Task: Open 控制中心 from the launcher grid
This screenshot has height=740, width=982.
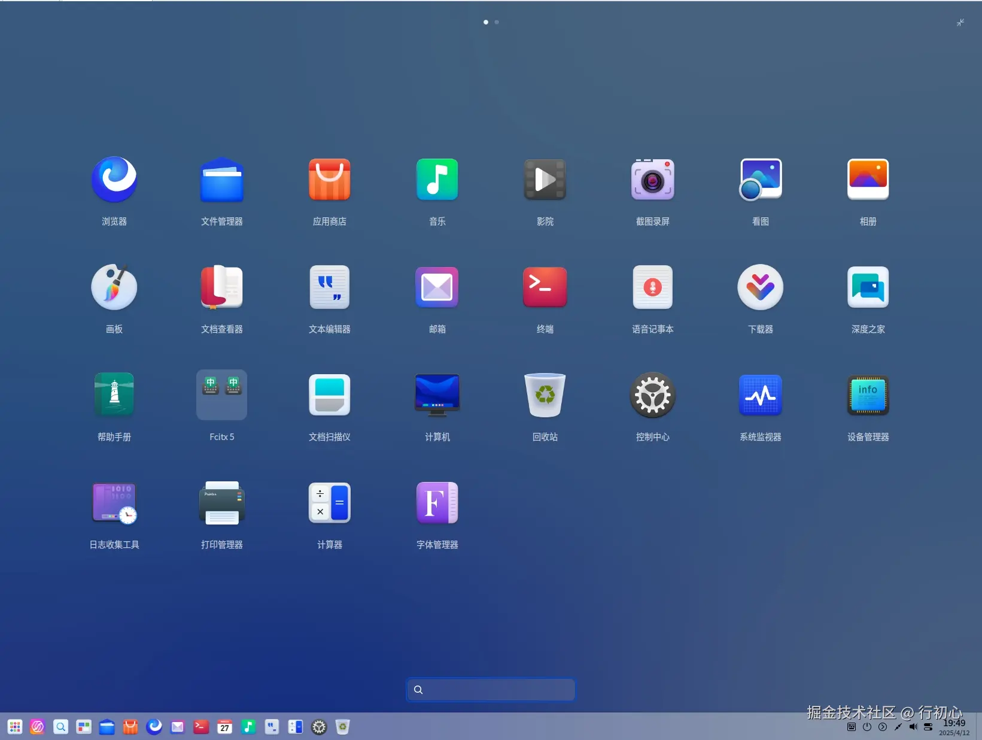Action: click(653, 395)
